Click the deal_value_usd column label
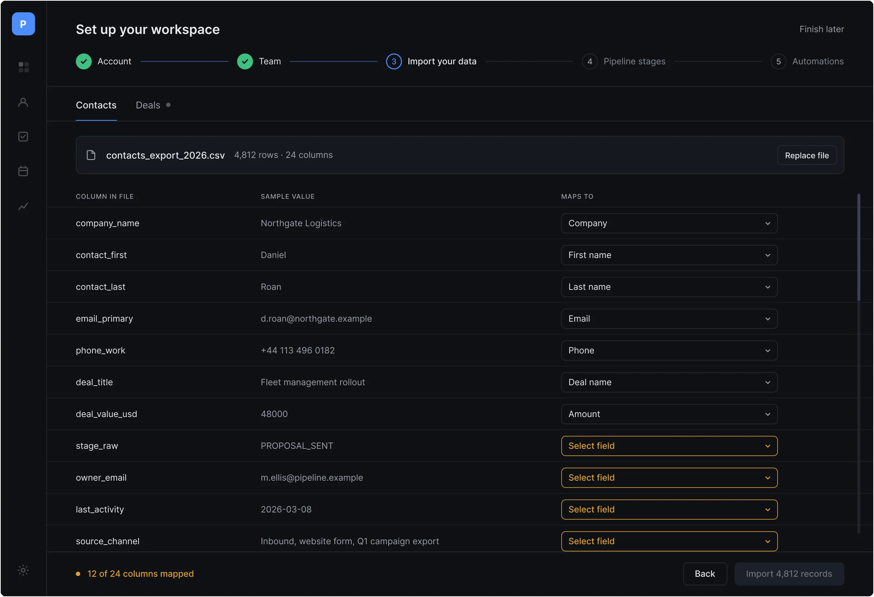Viewport: 874px width, 597px height. click(x=107, y=415)
